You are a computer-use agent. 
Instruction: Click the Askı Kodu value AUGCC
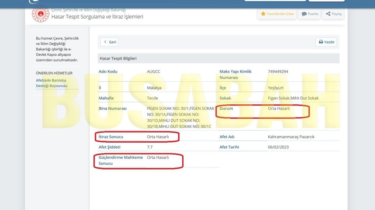(x=154, y=71)
